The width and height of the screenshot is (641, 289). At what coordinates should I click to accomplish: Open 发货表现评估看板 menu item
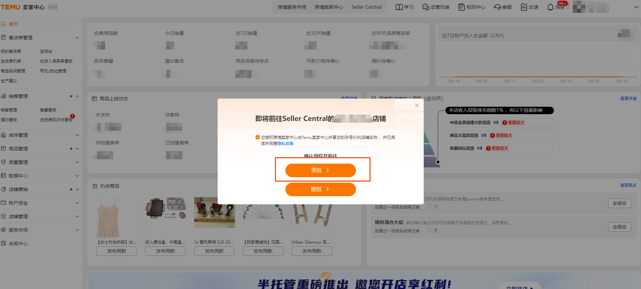click(x=56, y=120)
